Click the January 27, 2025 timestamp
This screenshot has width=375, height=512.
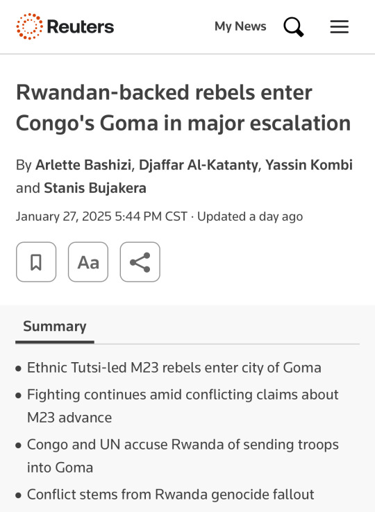pyautogui.click(x=101, y=216)
